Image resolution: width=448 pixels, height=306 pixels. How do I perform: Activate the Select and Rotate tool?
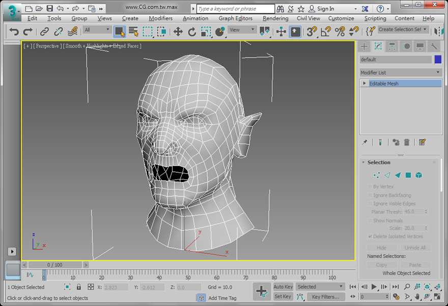[192, 32]
